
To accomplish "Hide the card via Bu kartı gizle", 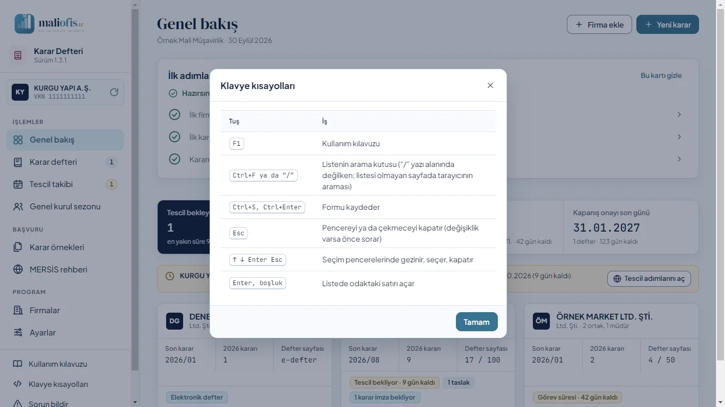I will pyautogui.click(x=661, y=75).
